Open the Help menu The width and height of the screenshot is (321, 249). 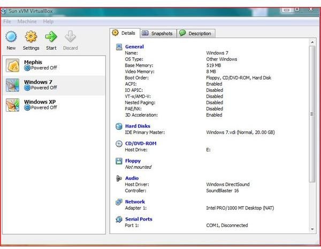point(48,21)
